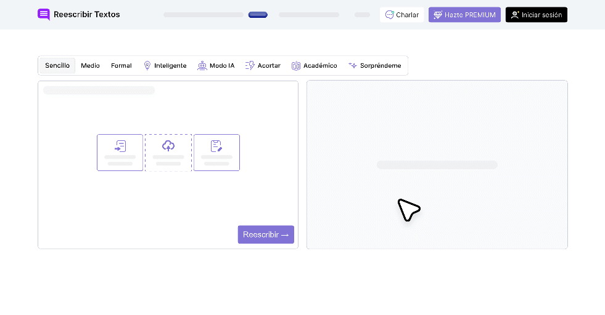Click Hazte PREMIUM button

point(464,15)
